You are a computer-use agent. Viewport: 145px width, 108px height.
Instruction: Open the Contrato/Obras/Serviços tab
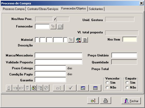43,9
